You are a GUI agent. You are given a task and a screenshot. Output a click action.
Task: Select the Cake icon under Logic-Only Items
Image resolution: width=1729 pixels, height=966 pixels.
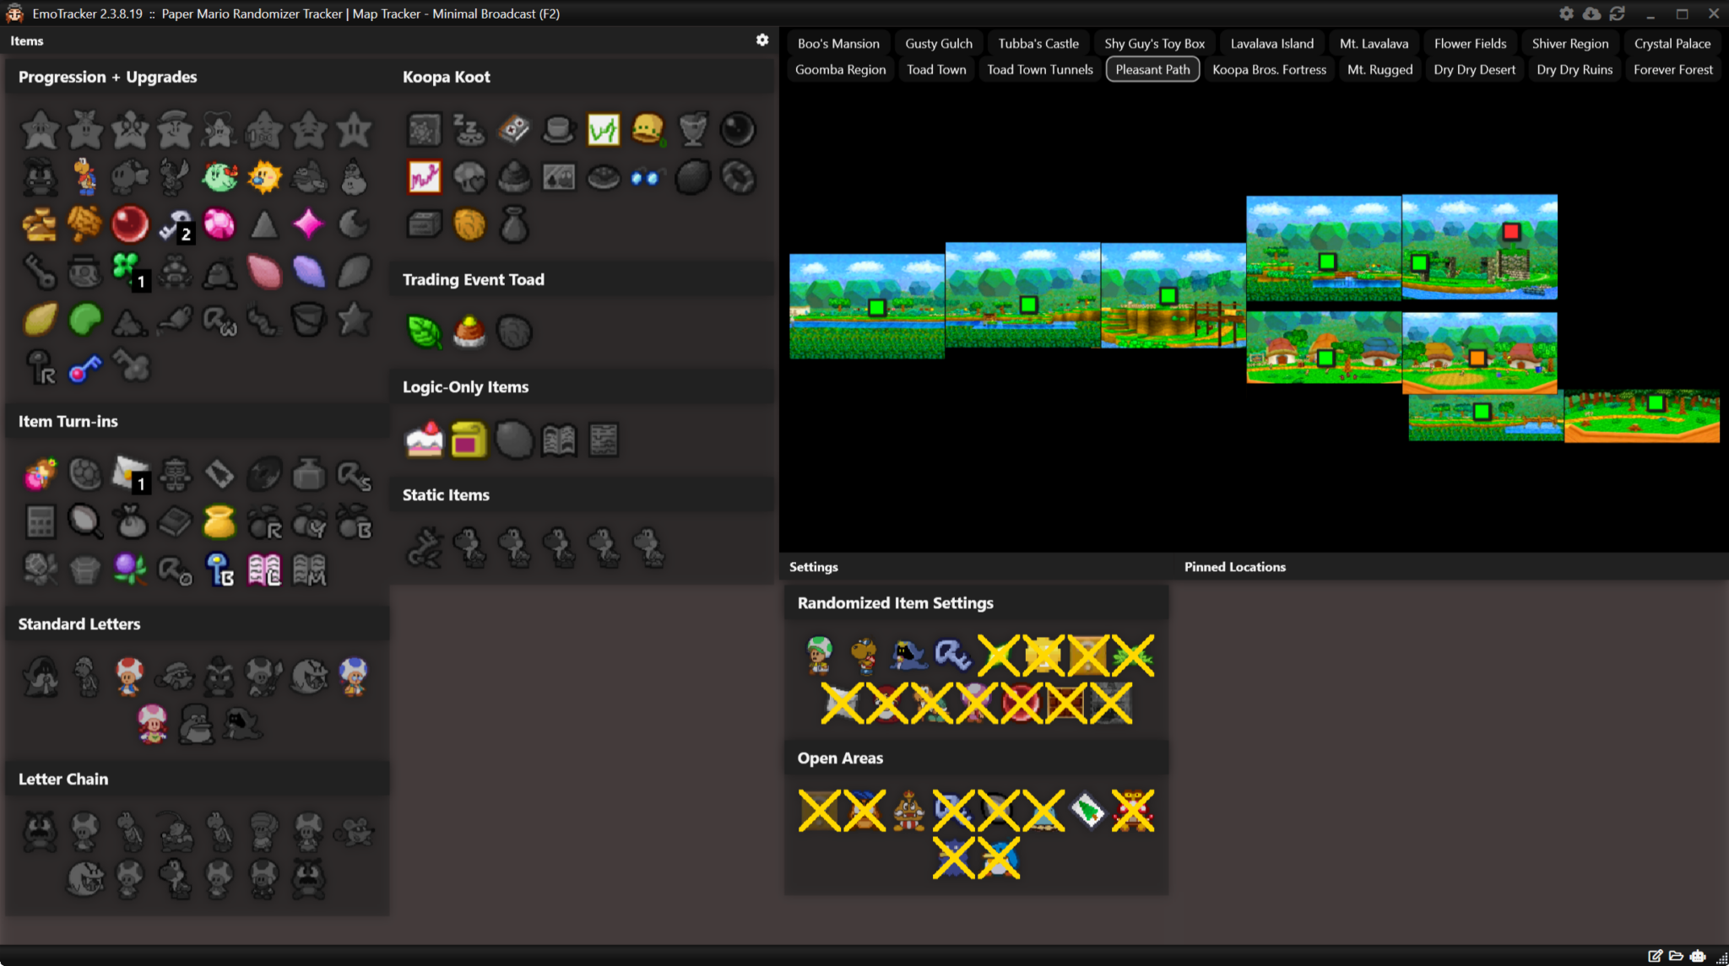(424, 439)
